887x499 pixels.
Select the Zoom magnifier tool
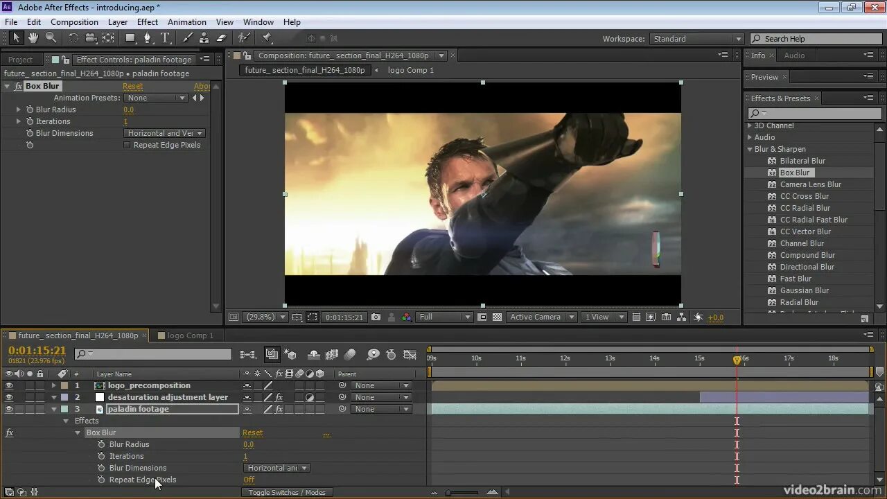[x=51, y=38]
